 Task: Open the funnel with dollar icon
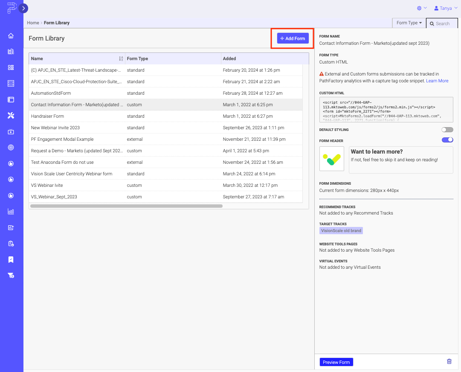click(x=11, y=276)
